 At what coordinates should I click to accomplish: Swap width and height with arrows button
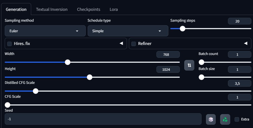(189, 65)
